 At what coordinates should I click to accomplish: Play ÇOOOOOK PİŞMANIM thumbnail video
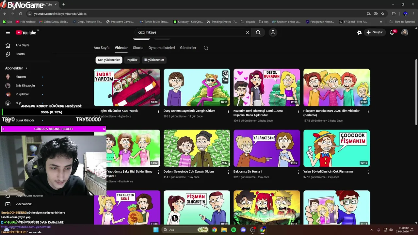coord(337,148)
